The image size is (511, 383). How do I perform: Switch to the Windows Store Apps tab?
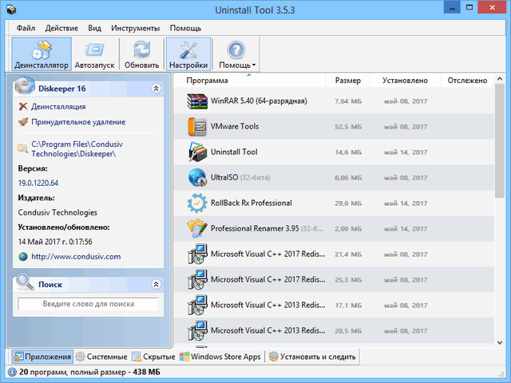point(220,357)
